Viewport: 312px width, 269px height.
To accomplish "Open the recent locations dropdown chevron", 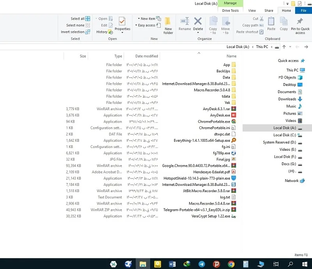I will [290, 47].
